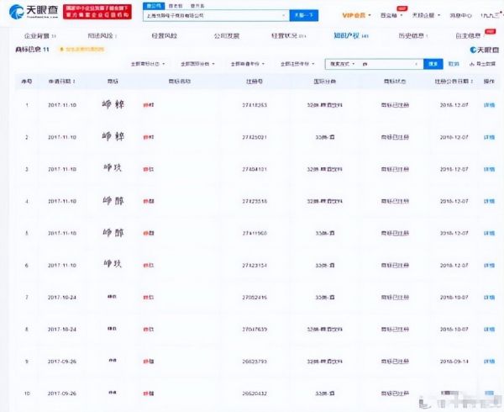
Task: Expand the 全部商标状态 filter
Action: [x=148, y=64]
